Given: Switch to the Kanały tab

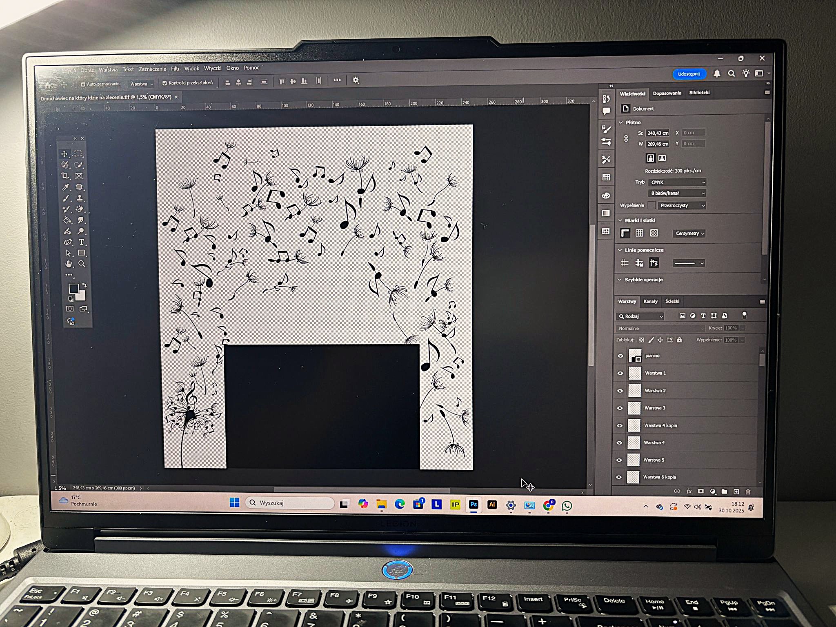Looking at the screenshot, I should tap(651, 302).
